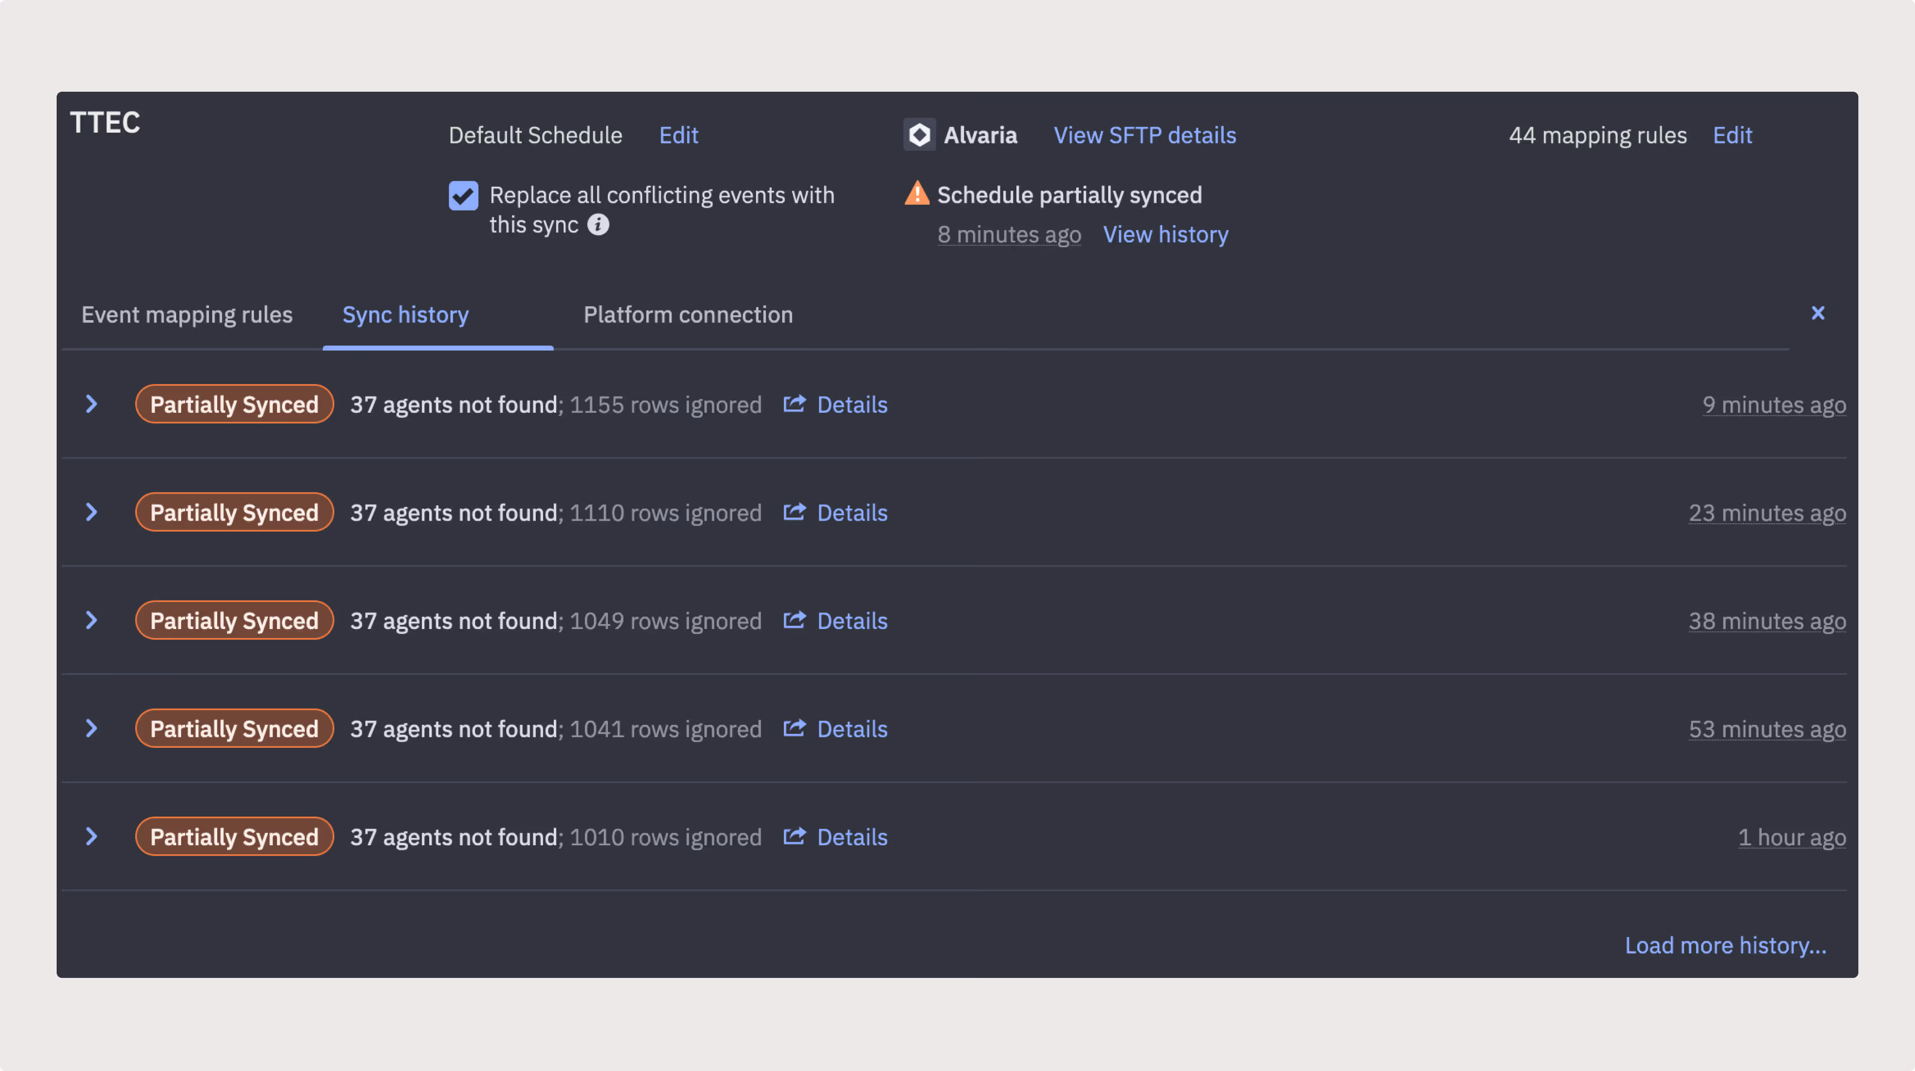Click '37 agents not found; 1049 rows ignored'
Screen dimensions: 1915x1071
coord(556,620)
